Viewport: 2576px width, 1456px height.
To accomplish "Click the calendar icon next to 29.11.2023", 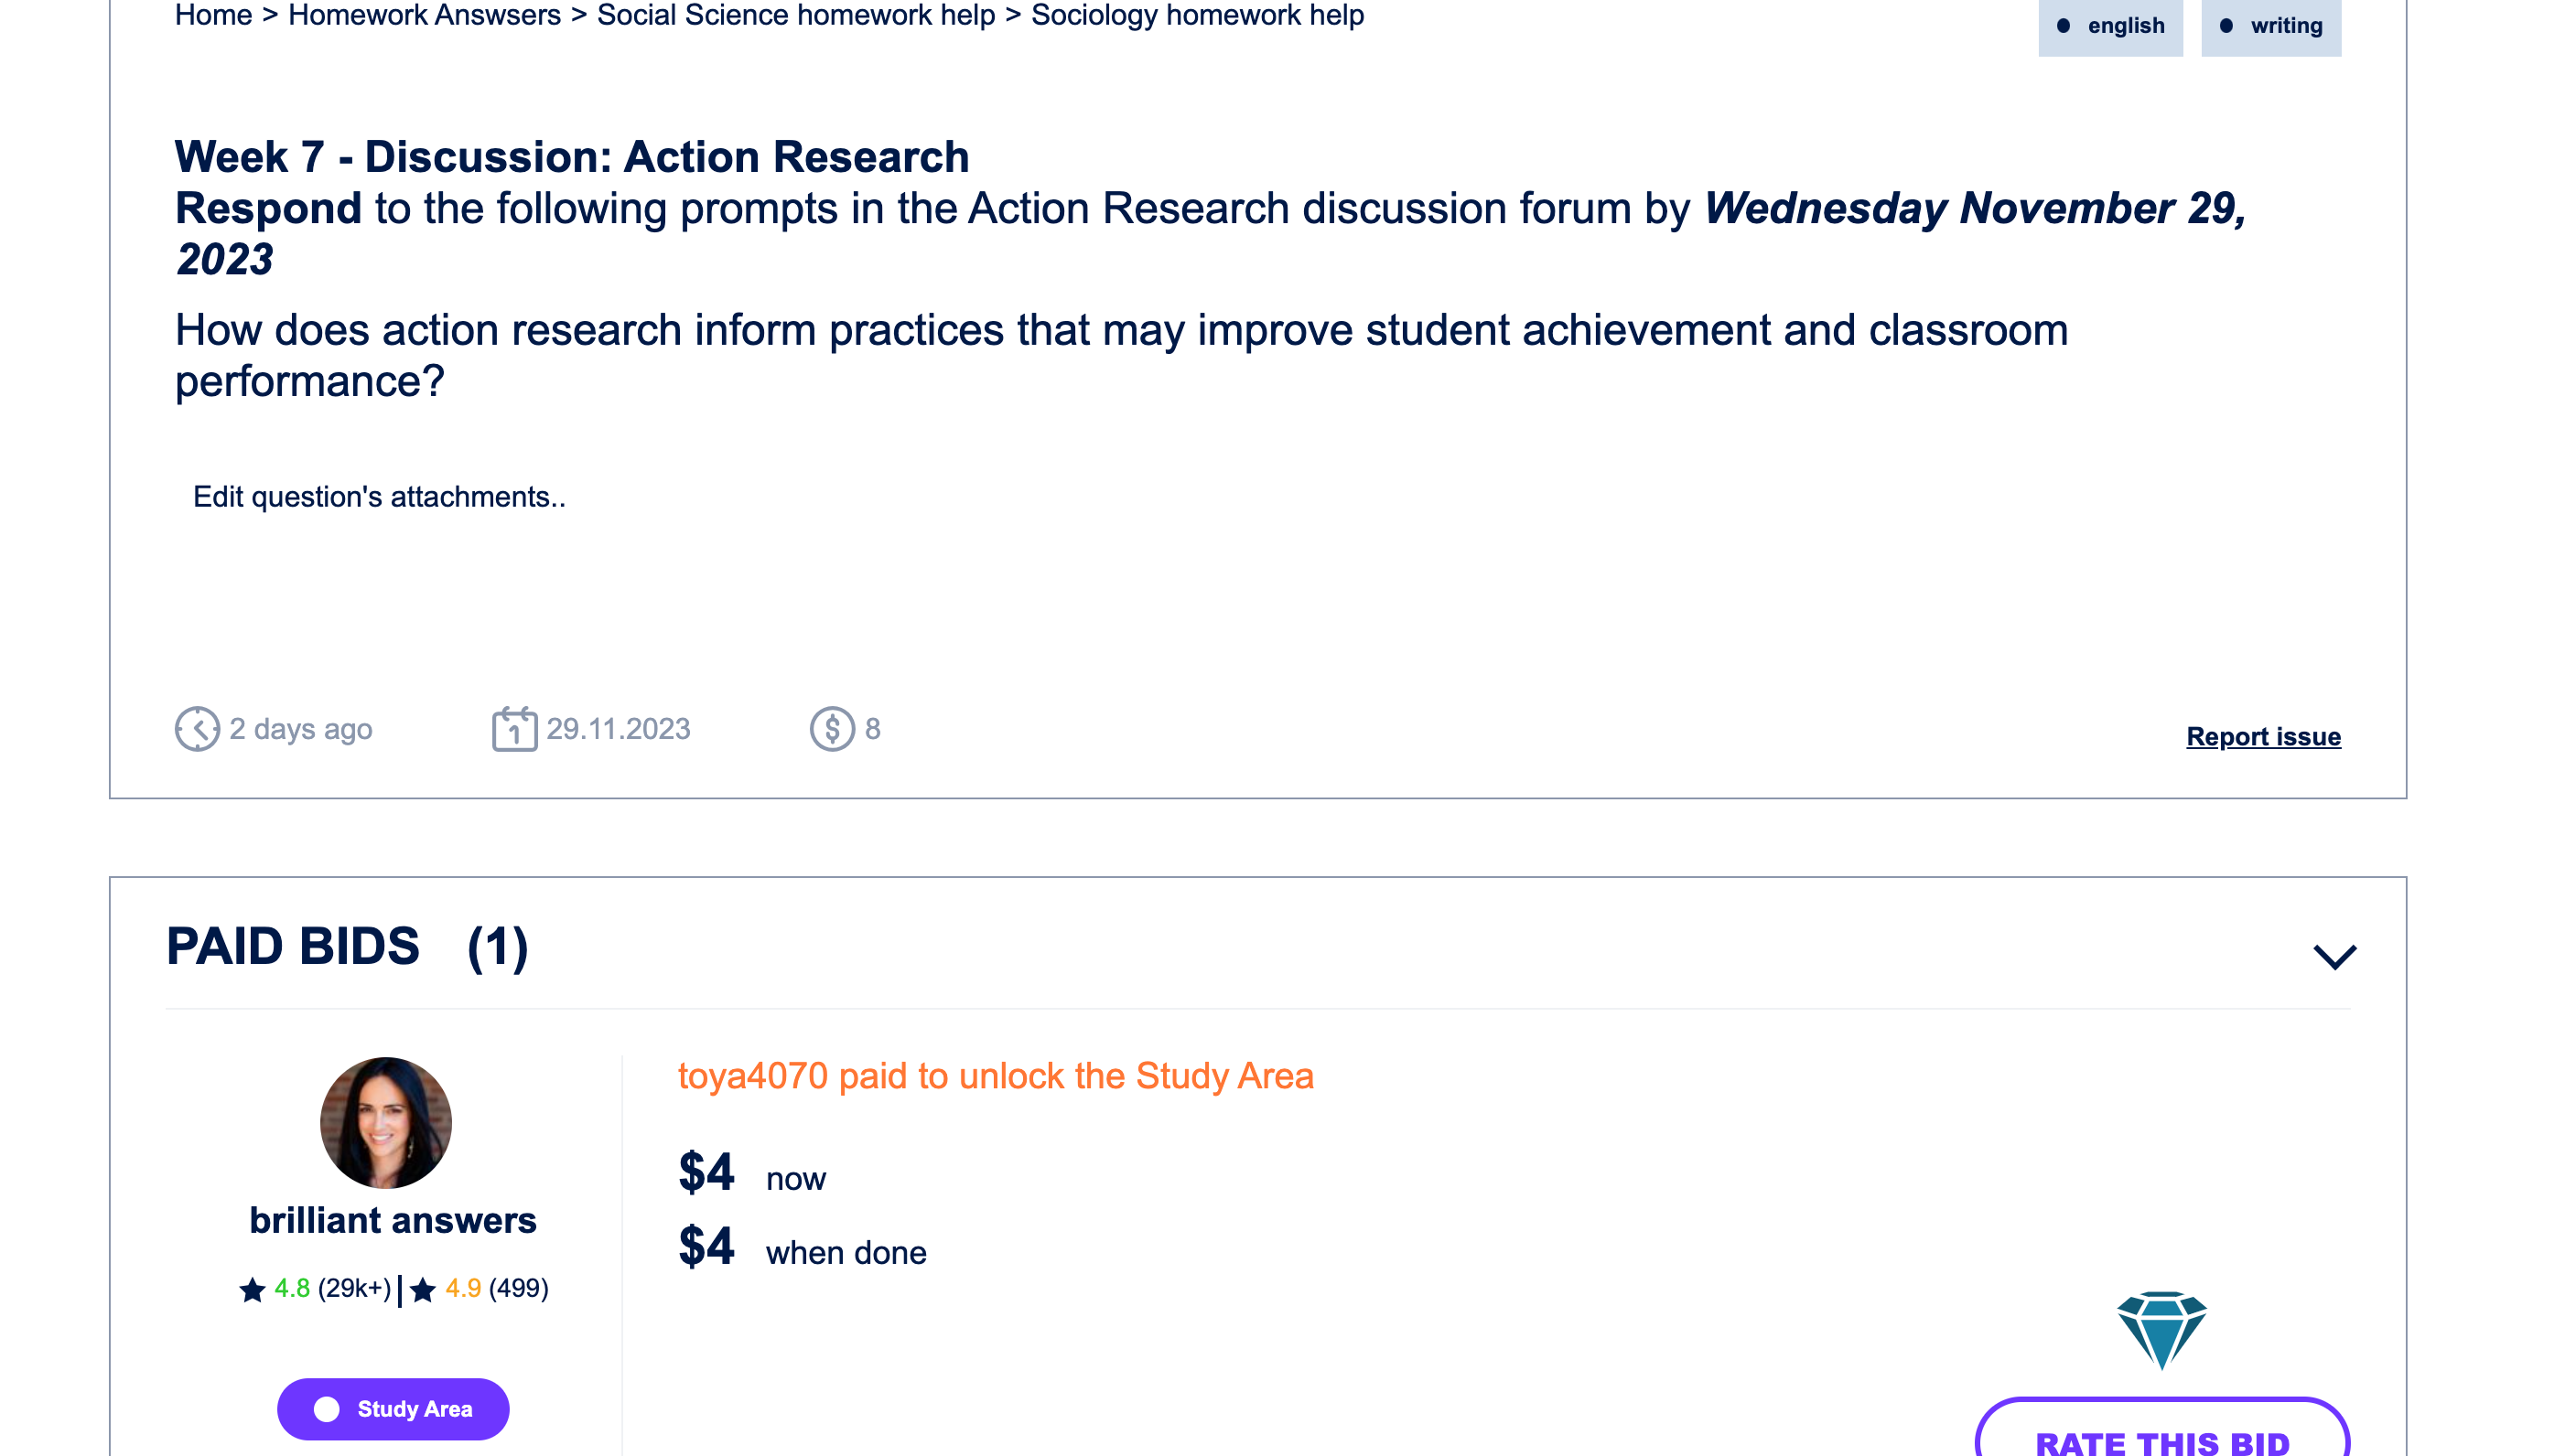I will pos(514,728).
